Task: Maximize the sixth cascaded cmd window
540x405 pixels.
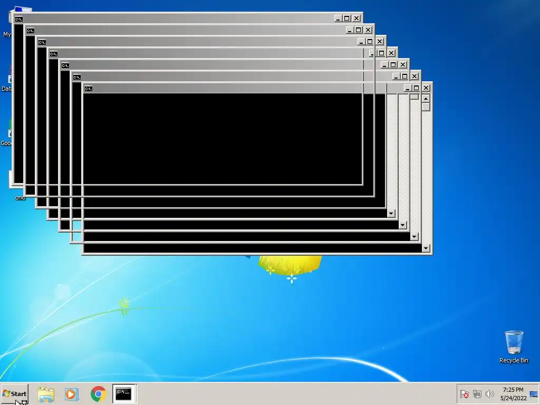Action: coord(404,76)
